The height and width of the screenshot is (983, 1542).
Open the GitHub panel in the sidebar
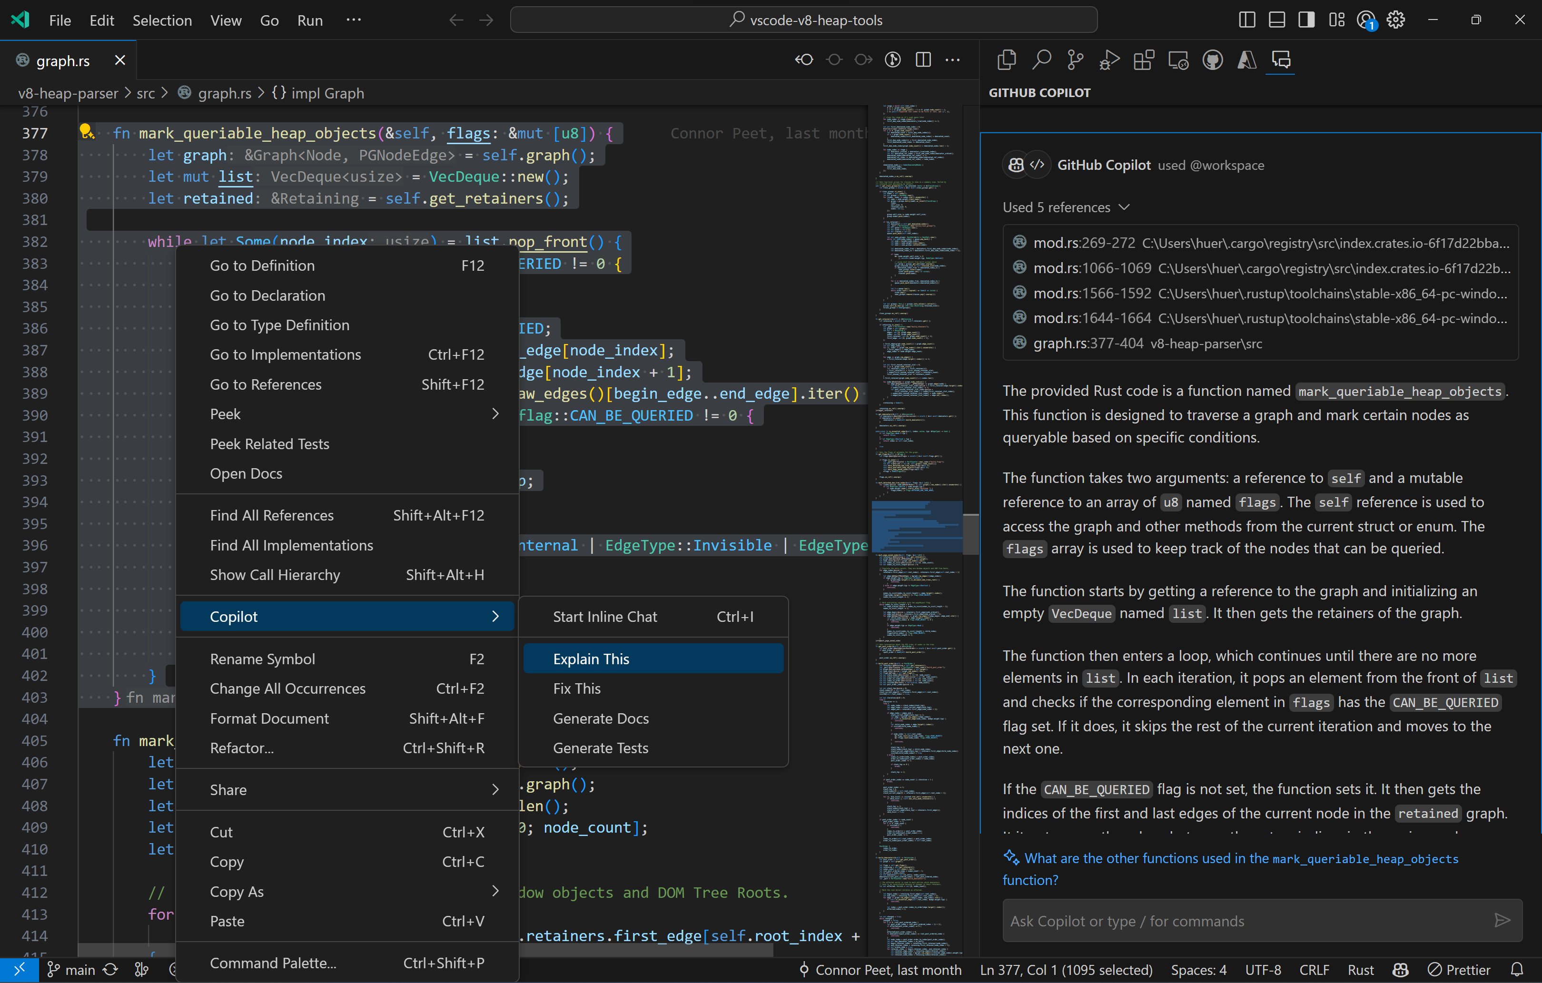1213,59
